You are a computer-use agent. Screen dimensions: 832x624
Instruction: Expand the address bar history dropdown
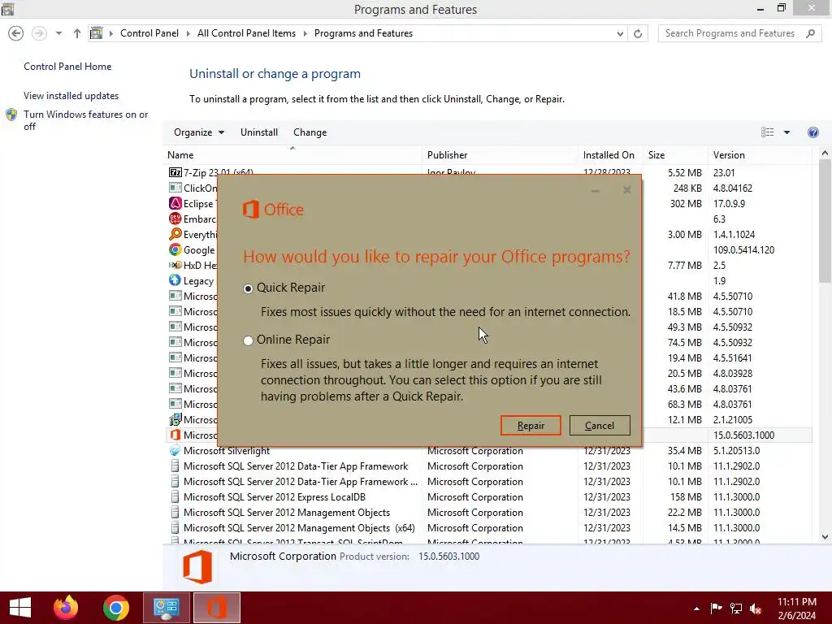620,33
